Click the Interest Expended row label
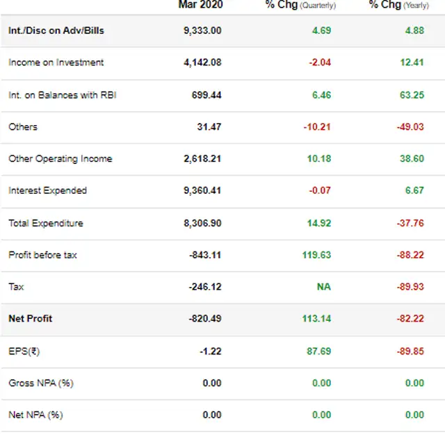The image size is (445, 437). (x=47, y=190)
